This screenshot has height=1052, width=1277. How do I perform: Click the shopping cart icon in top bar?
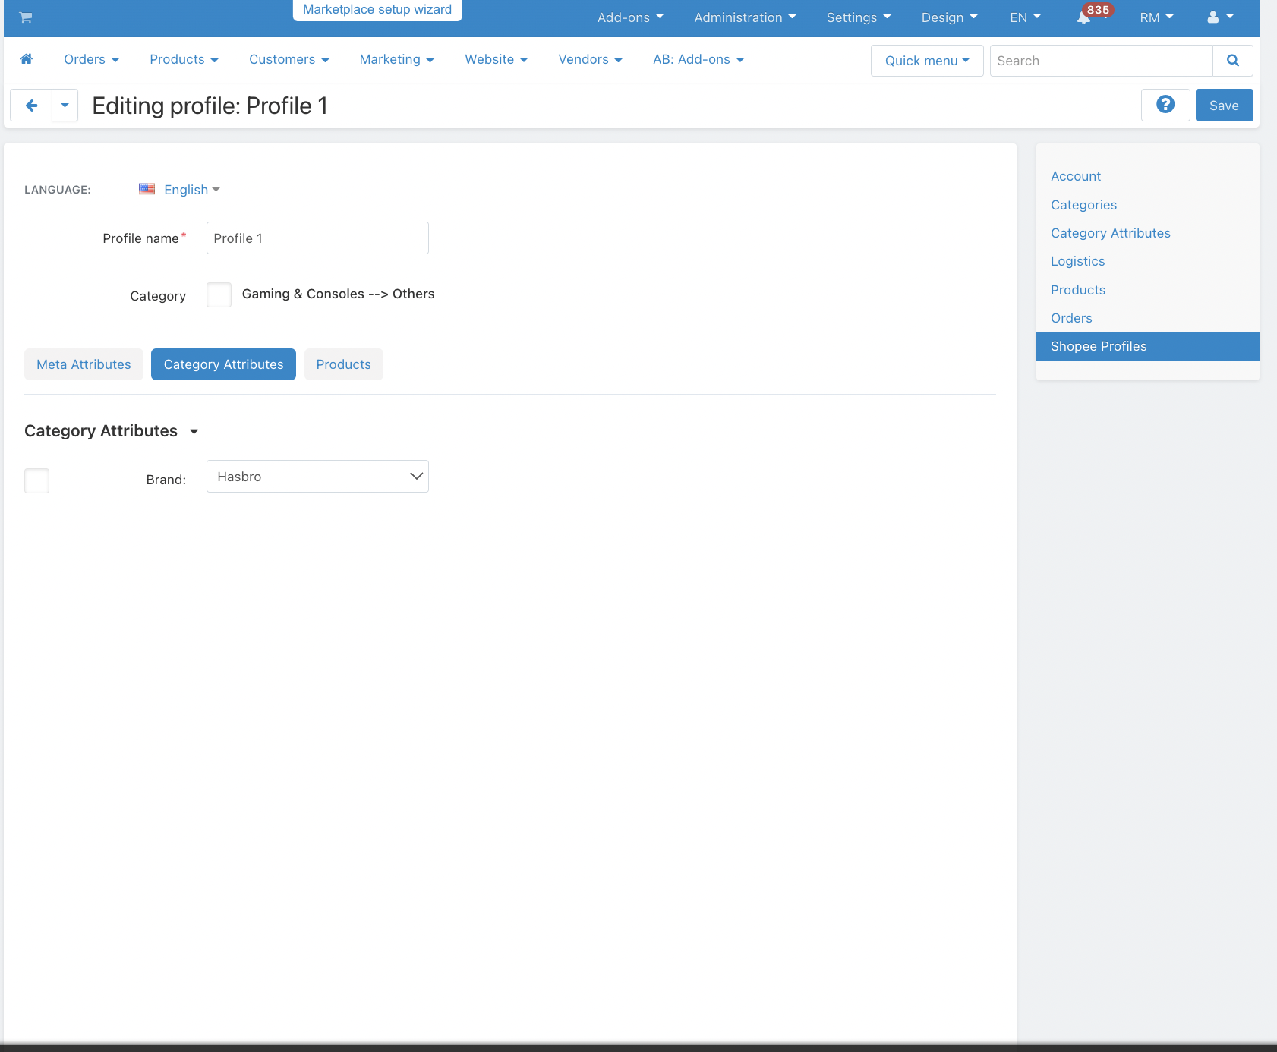point(26,17)
